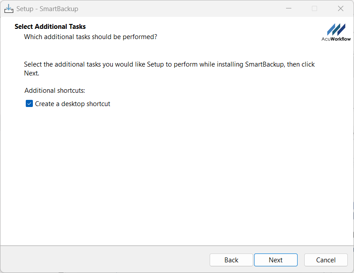Click the word 'Next.' in the instructions
The image size is (354, 273).
(32, 73)
